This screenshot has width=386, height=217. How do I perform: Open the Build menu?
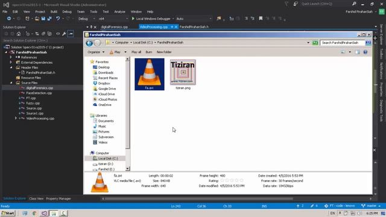tap(54, 12)
